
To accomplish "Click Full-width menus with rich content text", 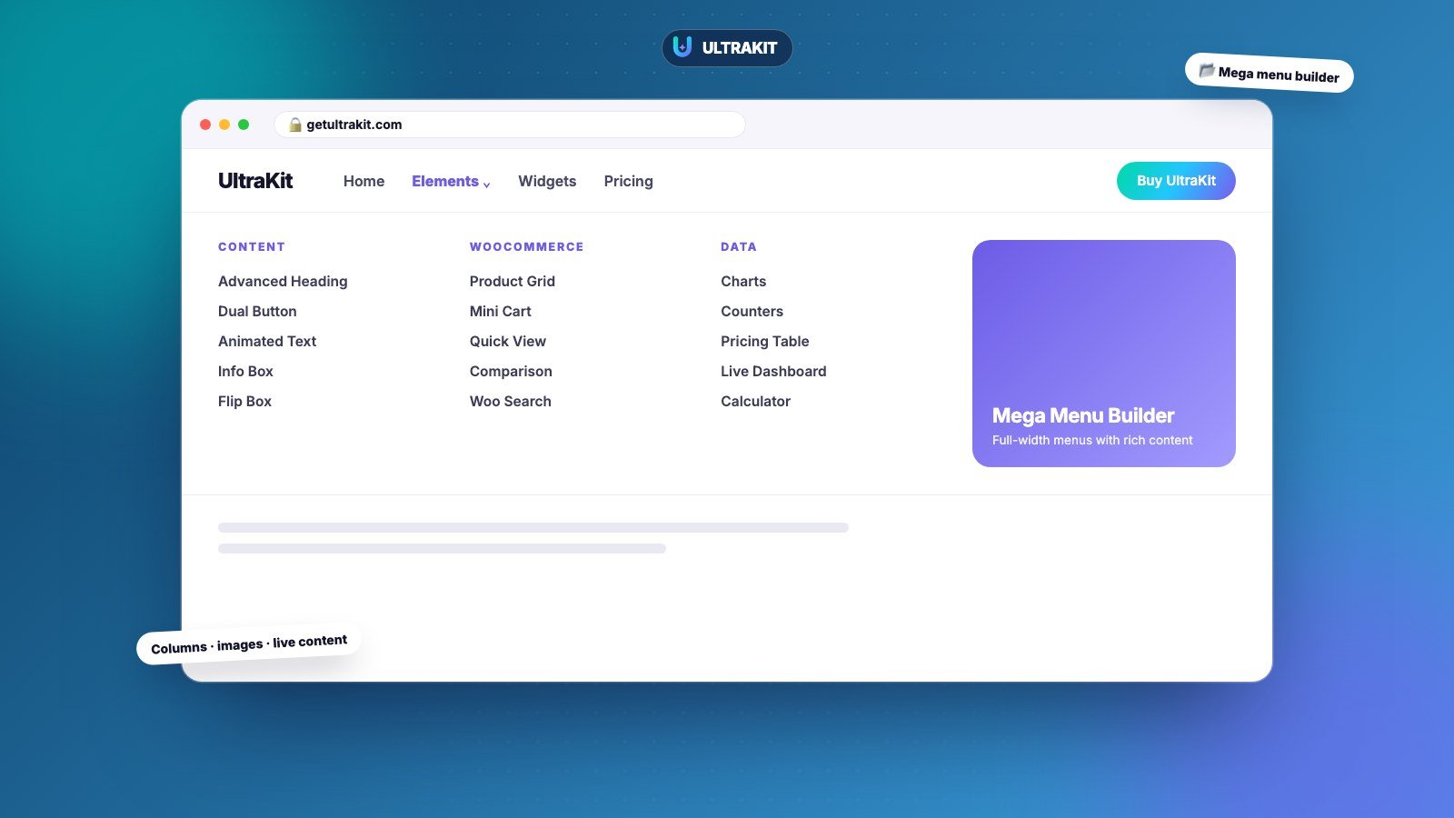I will click(1092, 440).
